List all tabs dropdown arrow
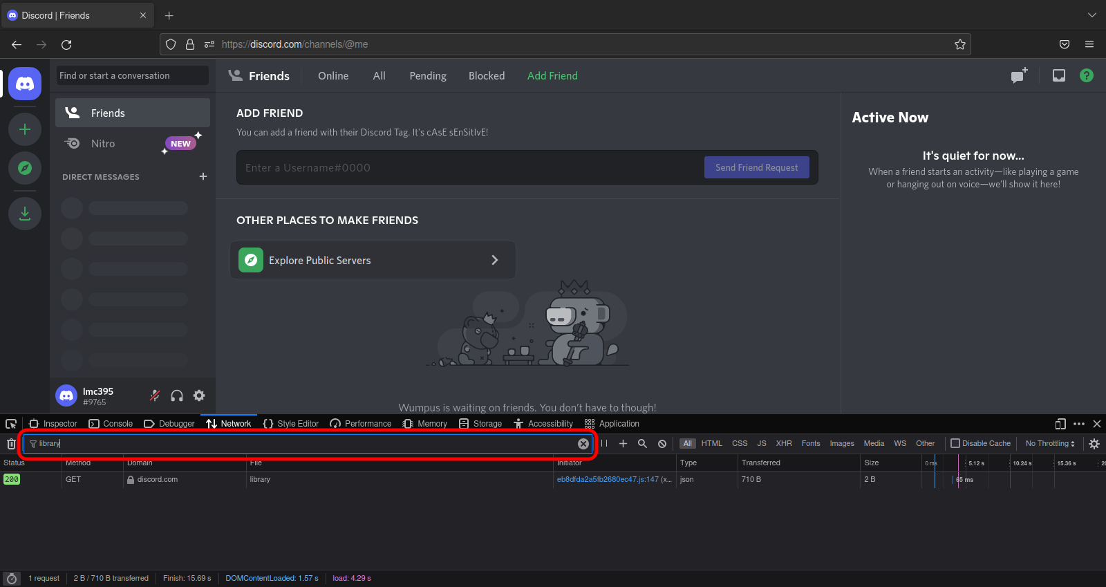Image resolution: width=1106 pixels, height=587 pixels. click(1092, 15)
